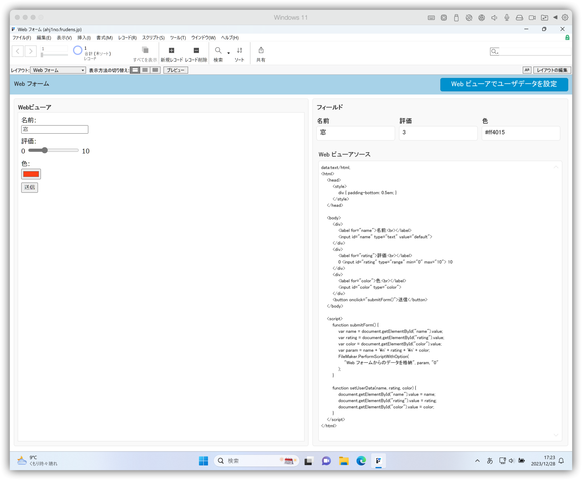Viewport: 582px width, 480px height.
Task: Open the search options dropdown arrow
Action: [x=229, y=53]
